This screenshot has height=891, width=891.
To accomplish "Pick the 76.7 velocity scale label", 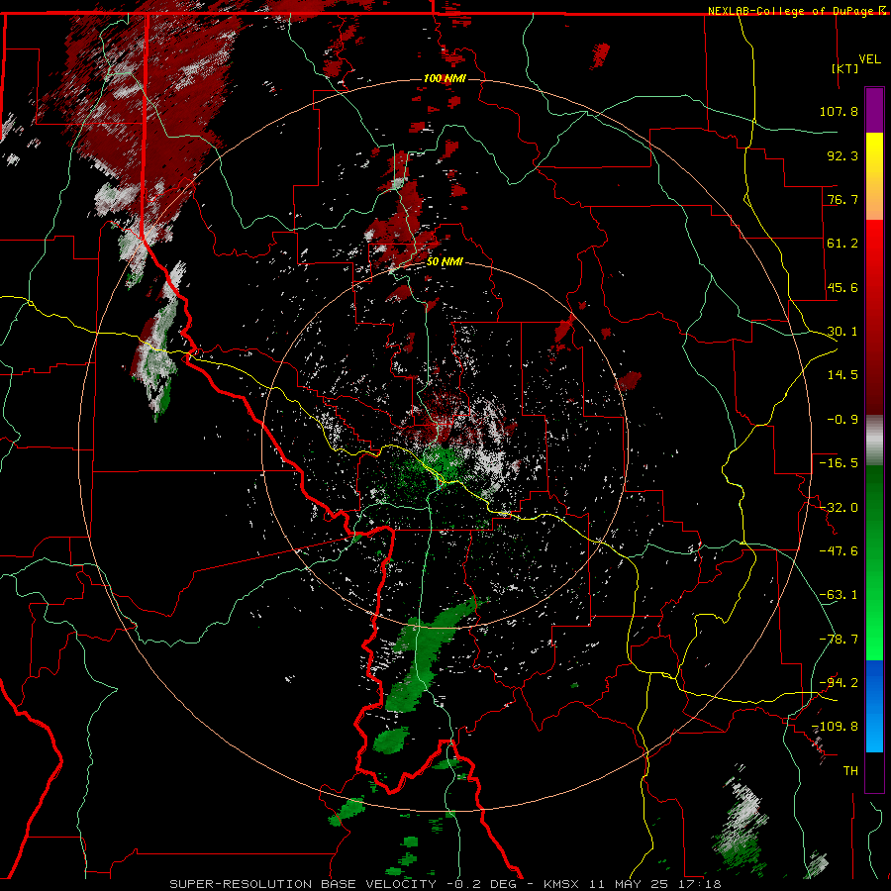I will 842,199.
